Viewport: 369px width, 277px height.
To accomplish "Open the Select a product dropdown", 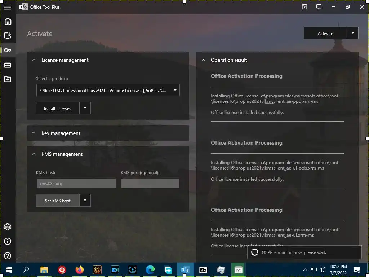I will 108,90.
